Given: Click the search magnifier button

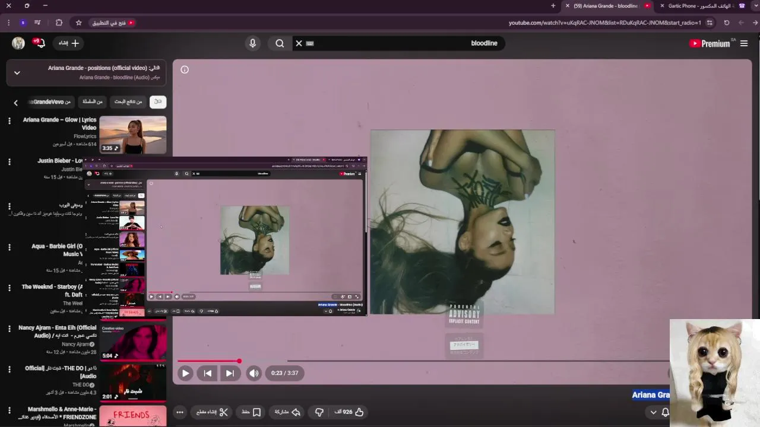Looking at the screenshot, I should (280, 43).
